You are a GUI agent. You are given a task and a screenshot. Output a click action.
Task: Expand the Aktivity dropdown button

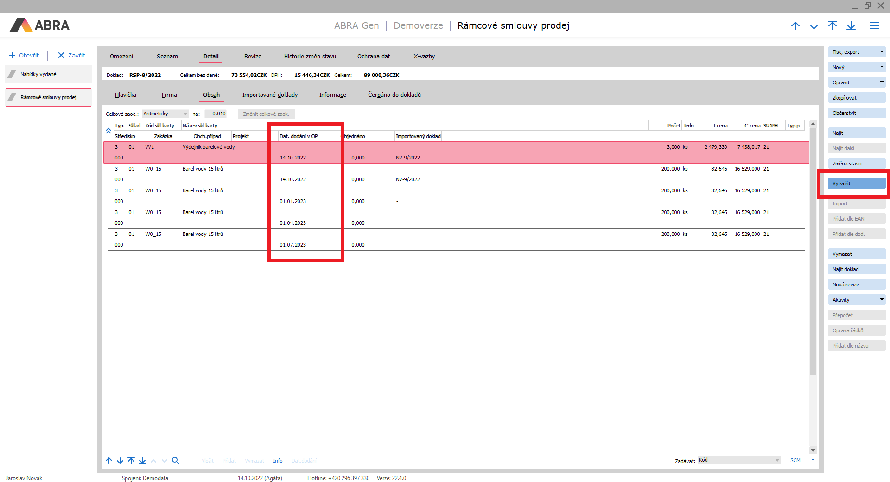(881, 300)
